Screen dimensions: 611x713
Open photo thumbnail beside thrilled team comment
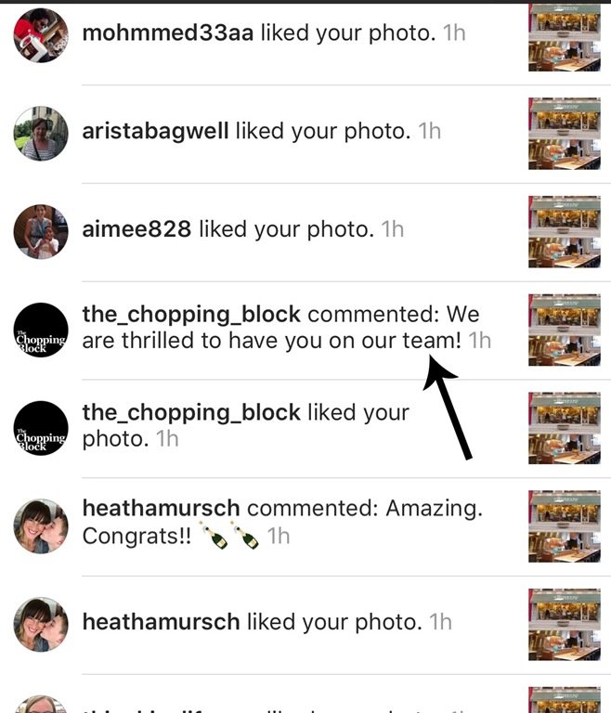click(x=565, y=330)
